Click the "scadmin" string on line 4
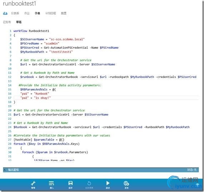 [x=52, y=43]
